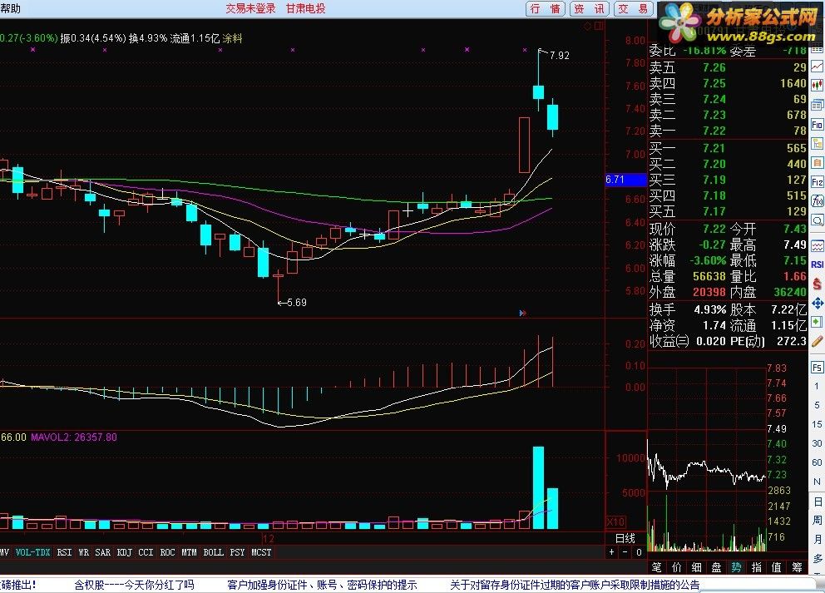Open the 盘 tab in lower right
This screenshot has height=593, width=825.
[716, 567]
